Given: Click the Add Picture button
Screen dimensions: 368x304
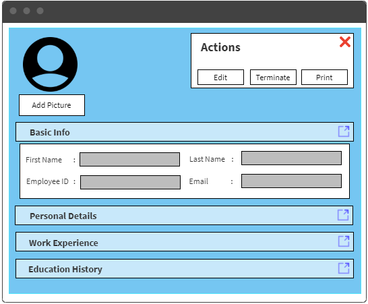Looking at the screenshot, I should 52,105.
